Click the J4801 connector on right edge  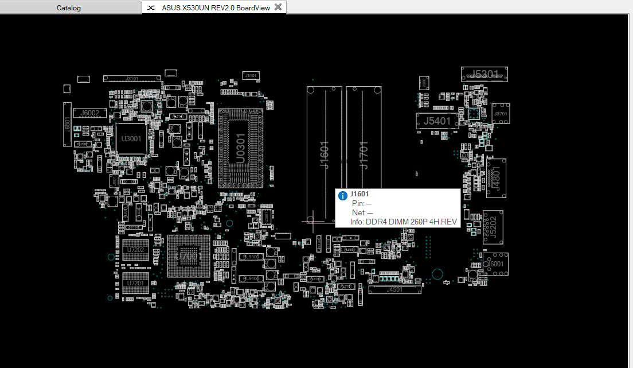coord(496,178)
